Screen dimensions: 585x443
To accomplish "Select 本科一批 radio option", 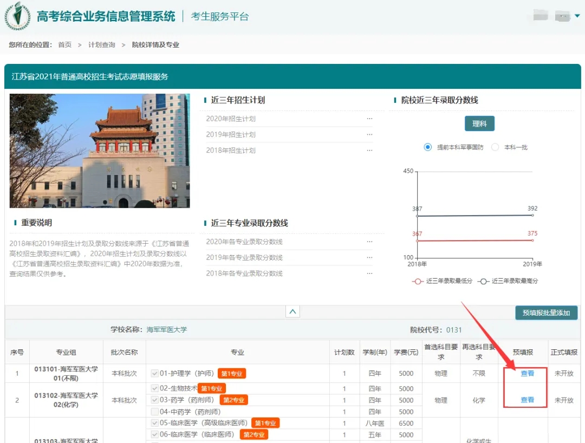I will [x=495, y=147].
